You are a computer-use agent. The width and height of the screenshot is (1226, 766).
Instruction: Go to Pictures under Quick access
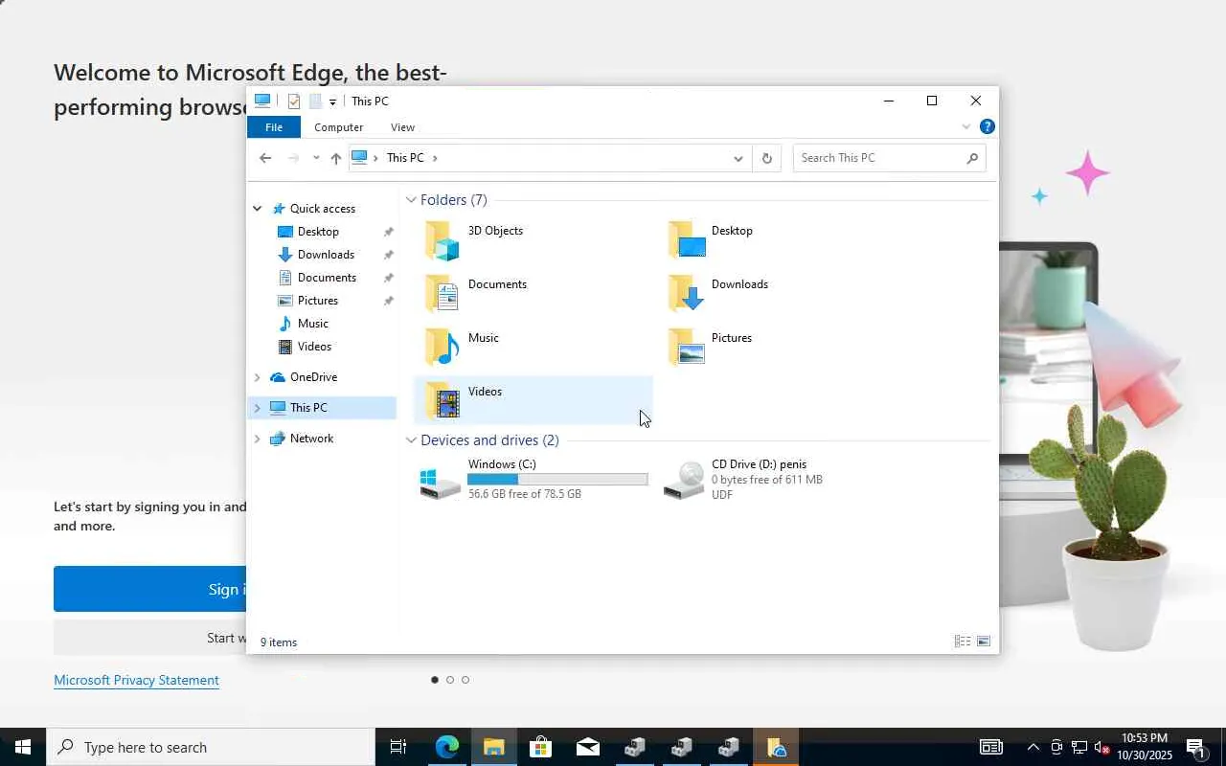(318, 301)
